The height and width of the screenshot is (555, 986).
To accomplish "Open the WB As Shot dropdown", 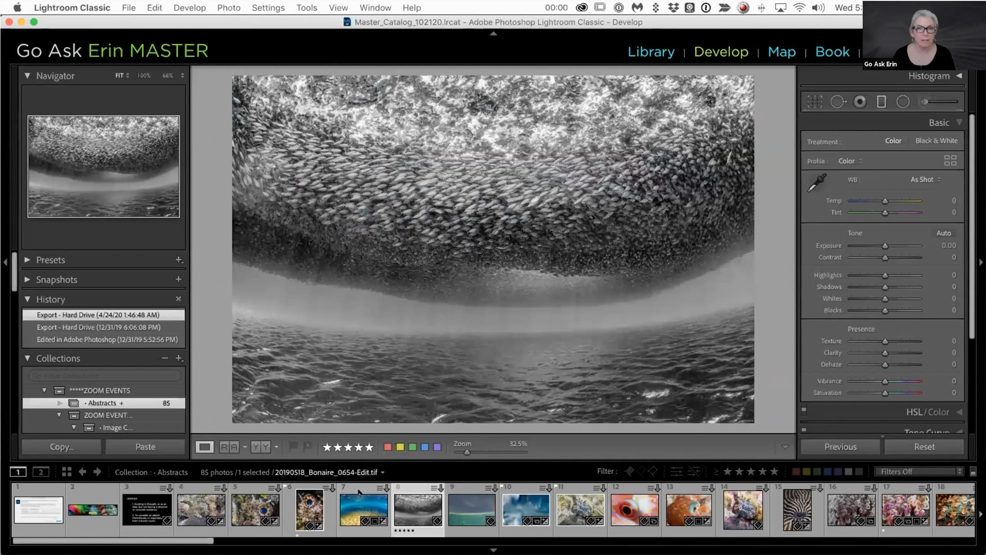I will tap(925, 179).
